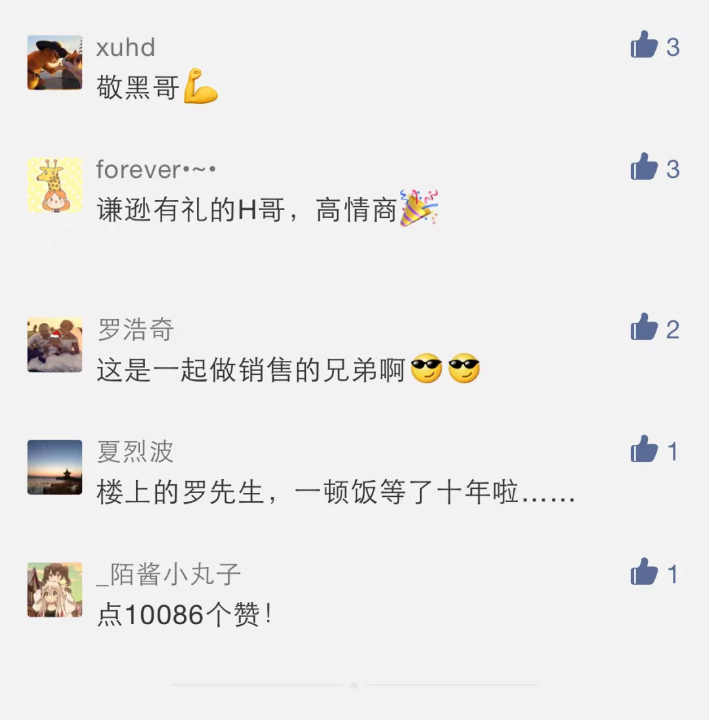709x720 pixels.
Task: Tap thumbs-up on forever's comment
Action: [644, 166]
